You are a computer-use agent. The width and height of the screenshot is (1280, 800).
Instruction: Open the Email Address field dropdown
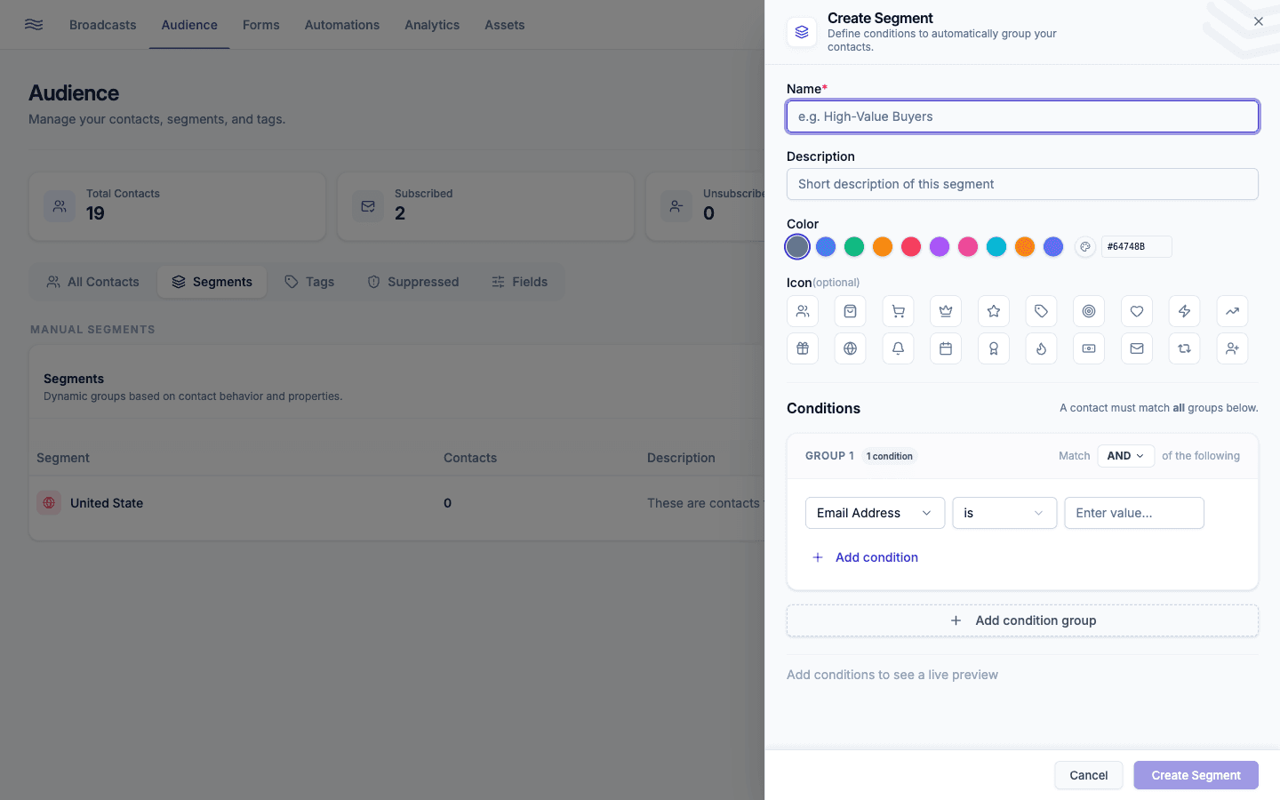tap(875, 513)
